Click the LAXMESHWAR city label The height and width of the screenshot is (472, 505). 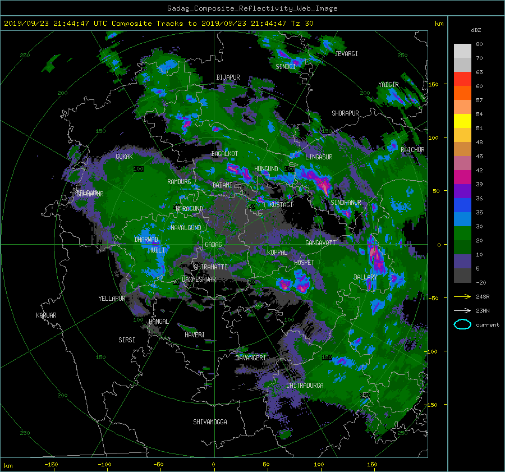tap(199, 279)
